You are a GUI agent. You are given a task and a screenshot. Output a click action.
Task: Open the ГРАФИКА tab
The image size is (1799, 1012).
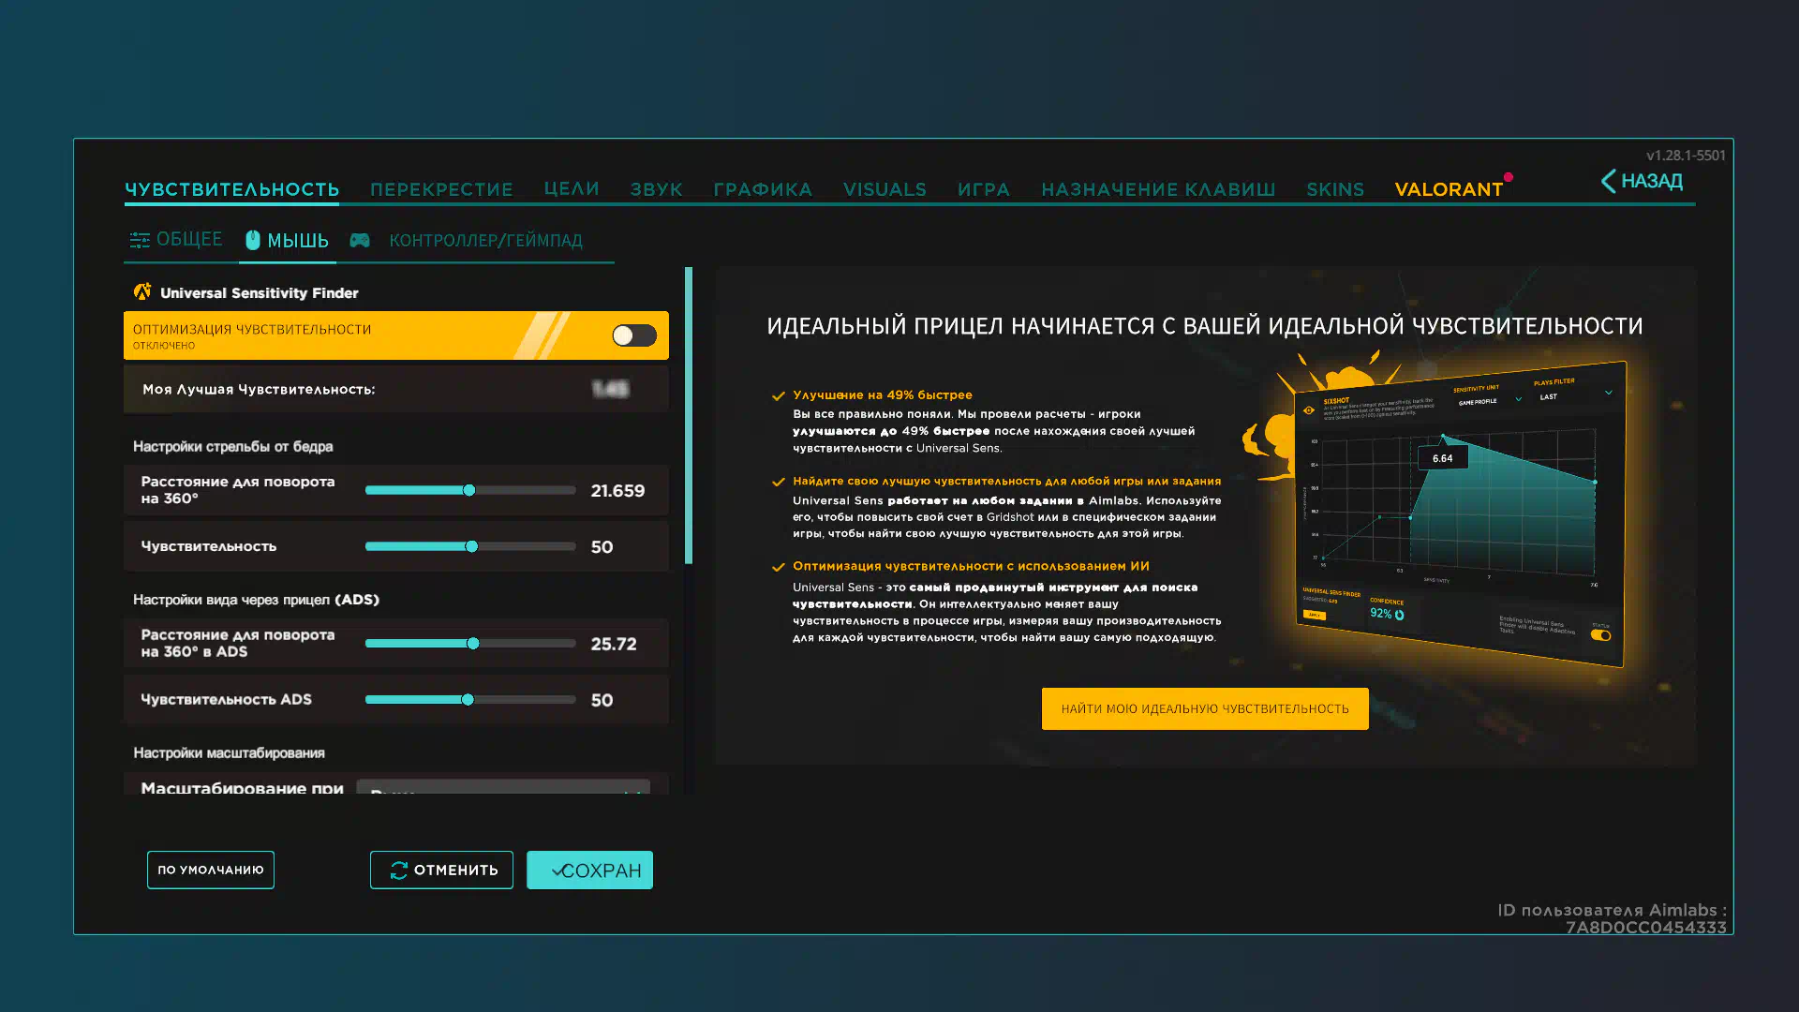point(763,189)
